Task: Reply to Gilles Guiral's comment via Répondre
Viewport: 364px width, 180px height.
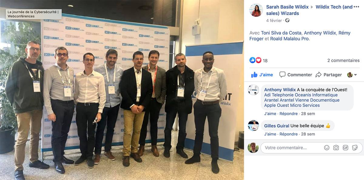Action: point(288,134)
